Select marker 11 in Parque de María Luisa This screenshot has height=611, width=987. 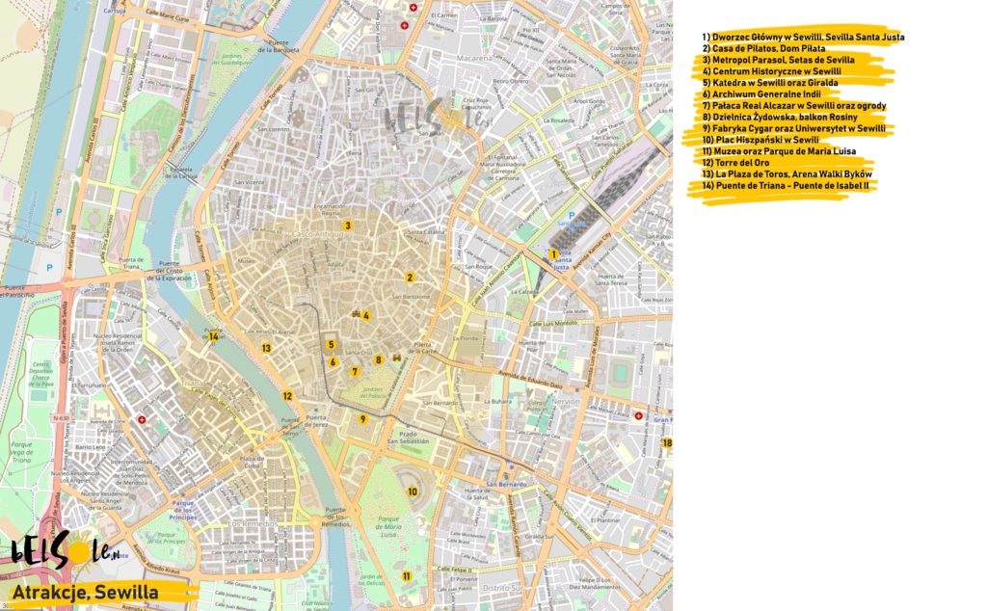click(x=407, y=576)
